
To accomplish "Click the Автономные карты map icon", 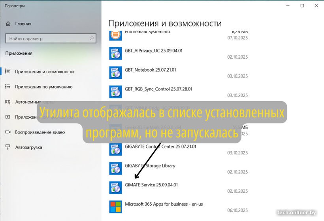I will [x=8, y=102].
